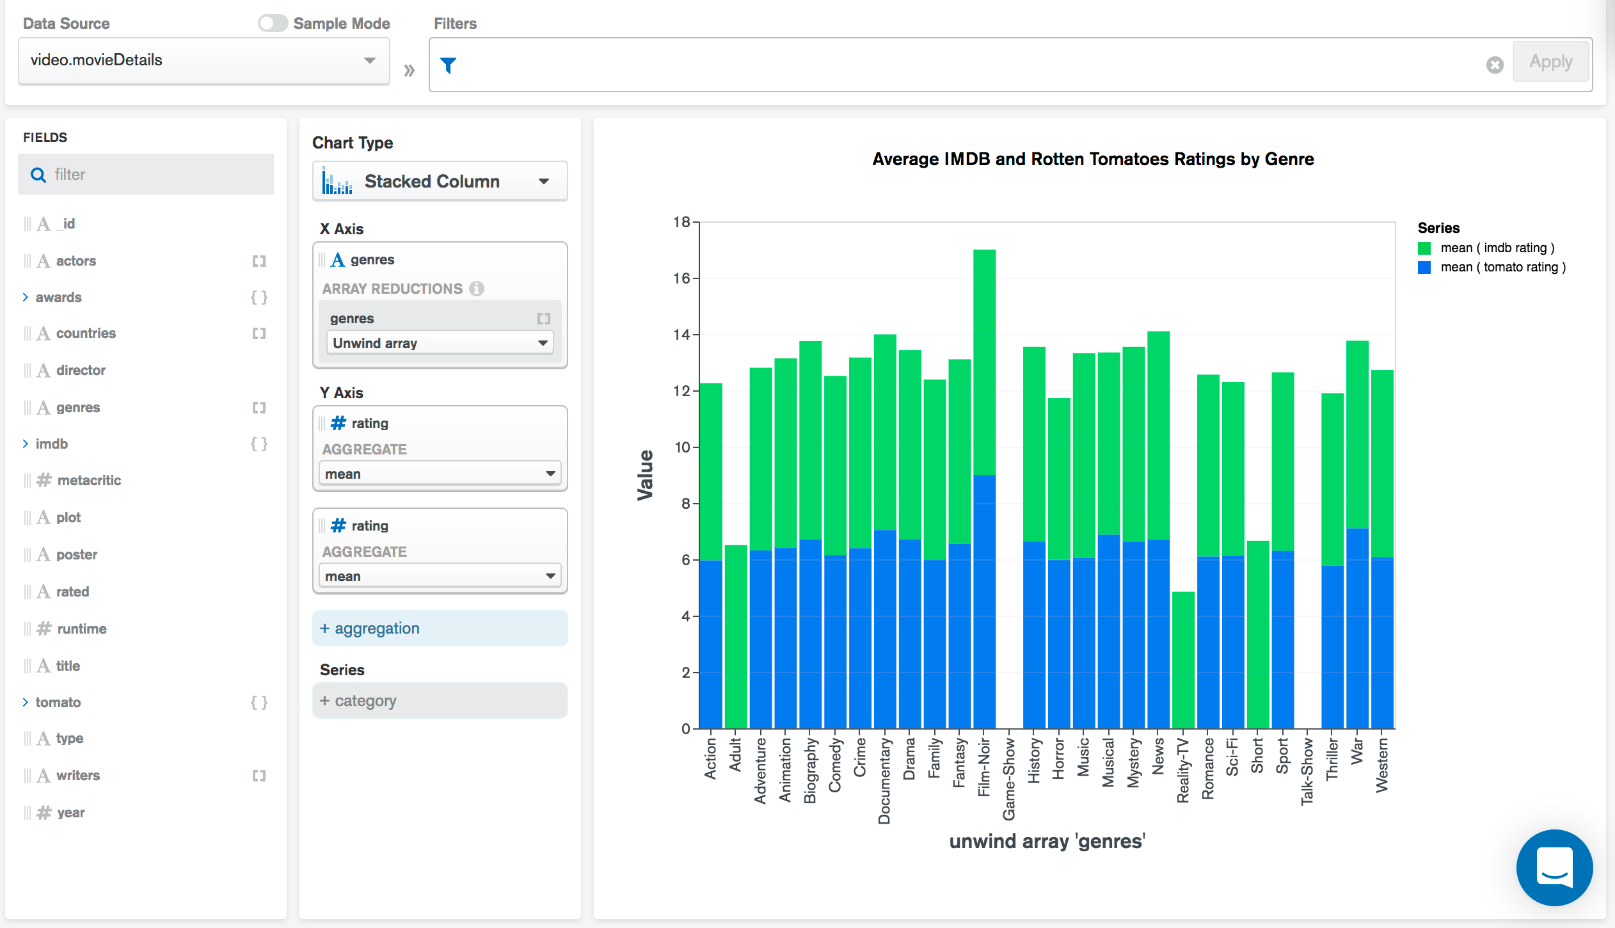The image size is (1615, 928).
Task: Open the video.movieDetails data source dropdown
Action: pyautogui.click(x=369, y=60)
